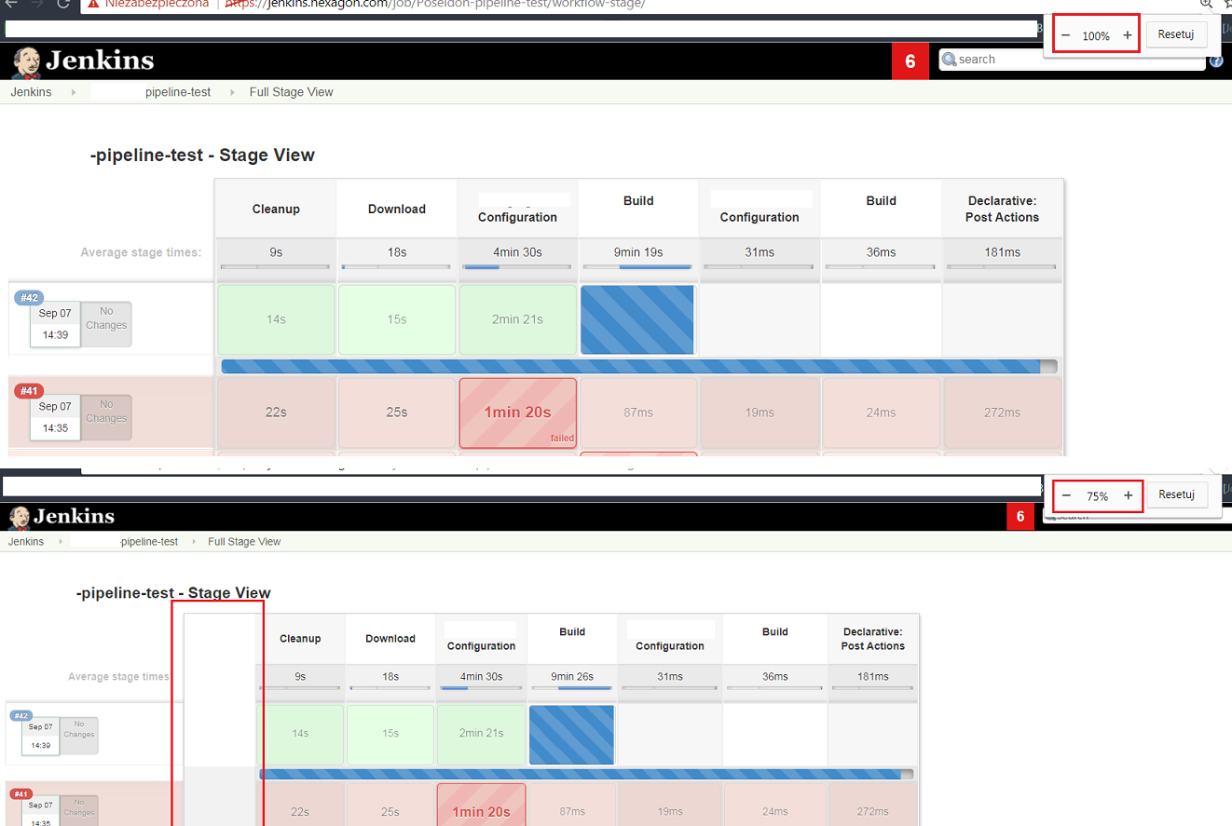This screenshot has height=826, width=1232.
Task: Click Download stage header, upper view
Action: (x=397, y=209)
